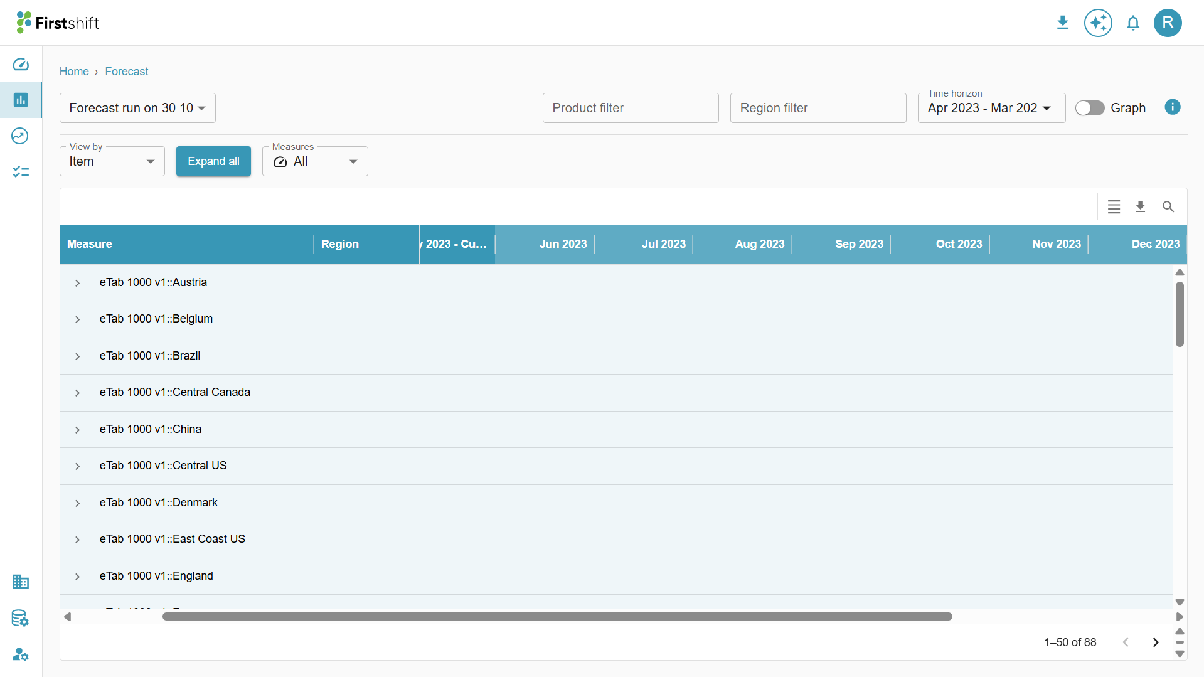Open table search magnifier icon
Screen dimensions: 1204x677
[x=1168, y=206]
